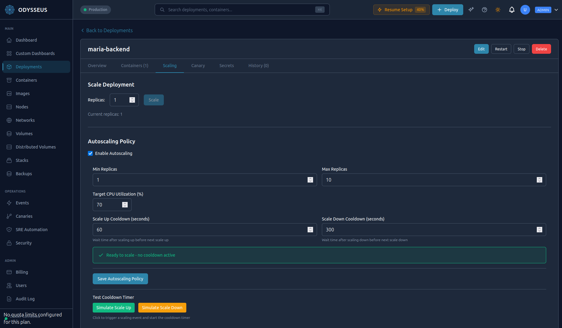Select the Containers sidebar icon
This screenshot has width=562, height=328.
coord(9,80)
